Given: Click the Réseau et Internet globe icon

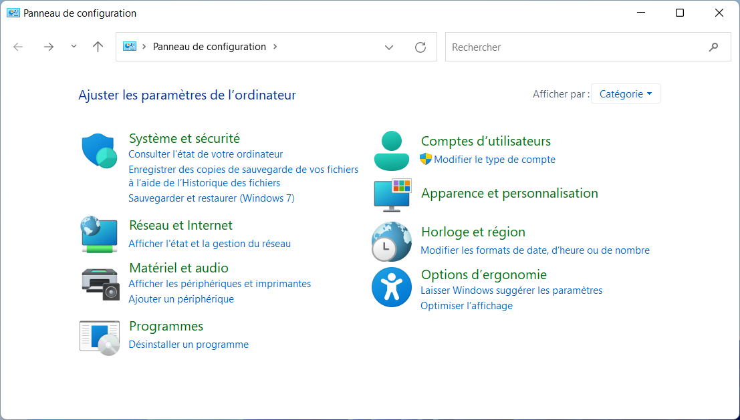Looking at the screenshot, I should click(99, 234).
